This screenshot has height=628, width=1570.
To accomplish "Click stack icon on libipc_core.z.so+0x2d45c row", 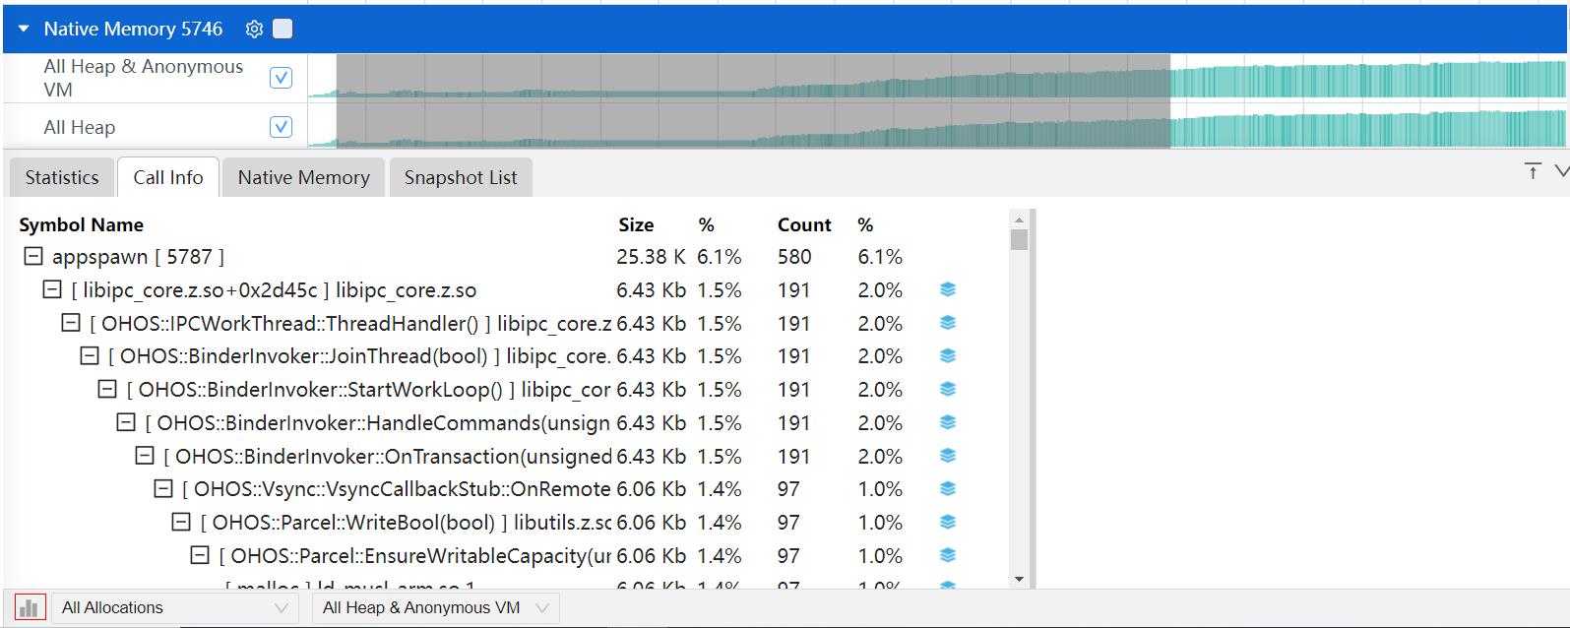I will point(947,289).
